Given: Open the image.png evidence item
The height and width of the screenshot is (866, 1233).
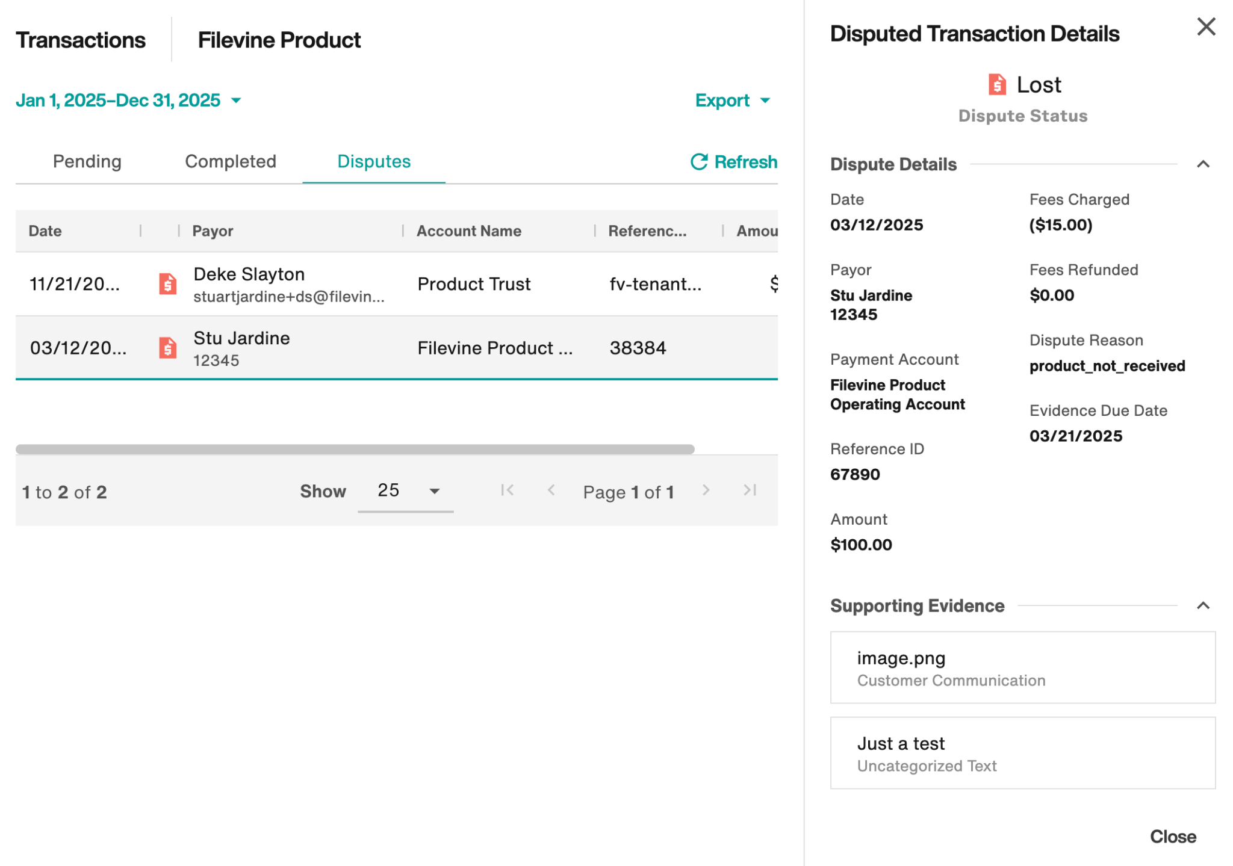Looking at the screenshot, I should 1022,667.
